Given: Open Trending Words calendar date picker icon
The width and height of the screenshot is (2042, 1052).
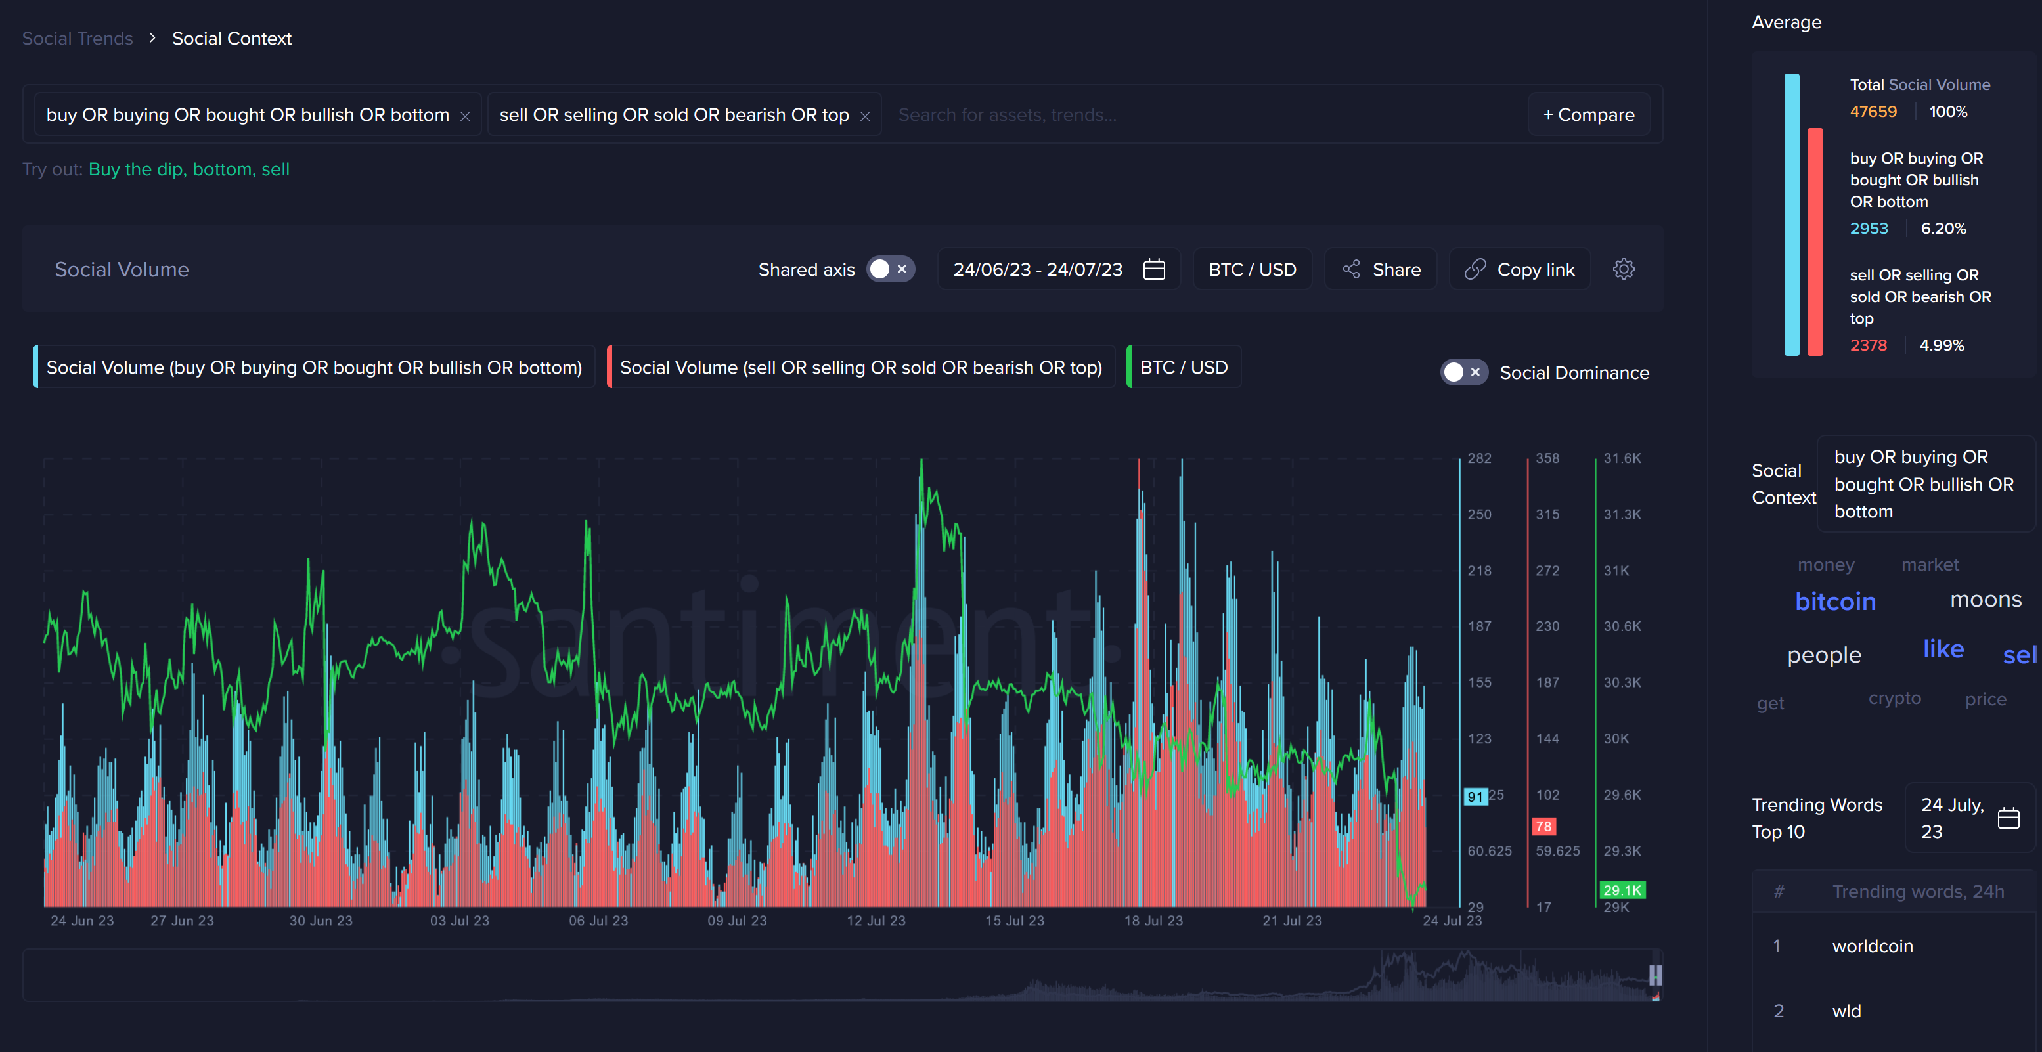Looking at the screenshot, I should (x=2007, y=818).
